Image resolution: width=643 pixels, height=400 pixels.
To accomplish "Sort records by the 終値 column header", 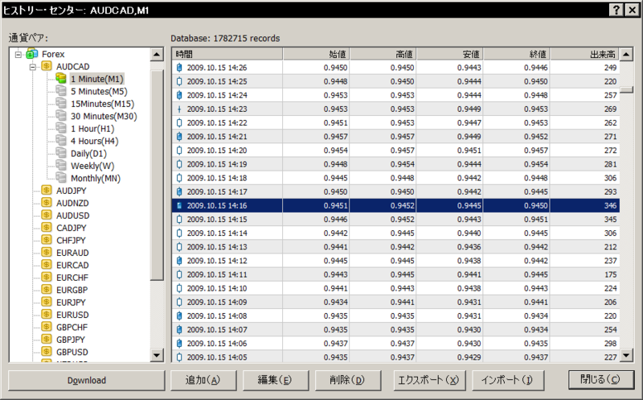I will (x=517, y=54).
